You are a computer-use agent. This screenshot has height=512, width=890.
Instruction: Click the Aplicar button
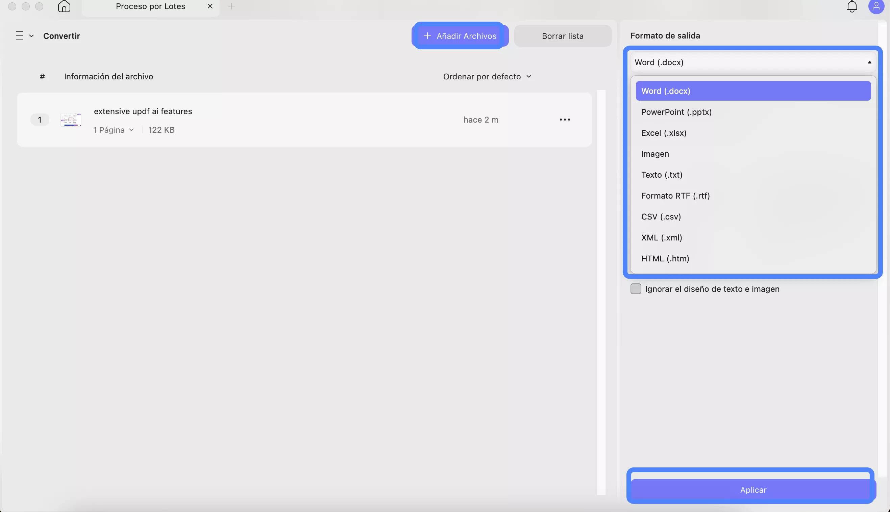click(753, 489)
